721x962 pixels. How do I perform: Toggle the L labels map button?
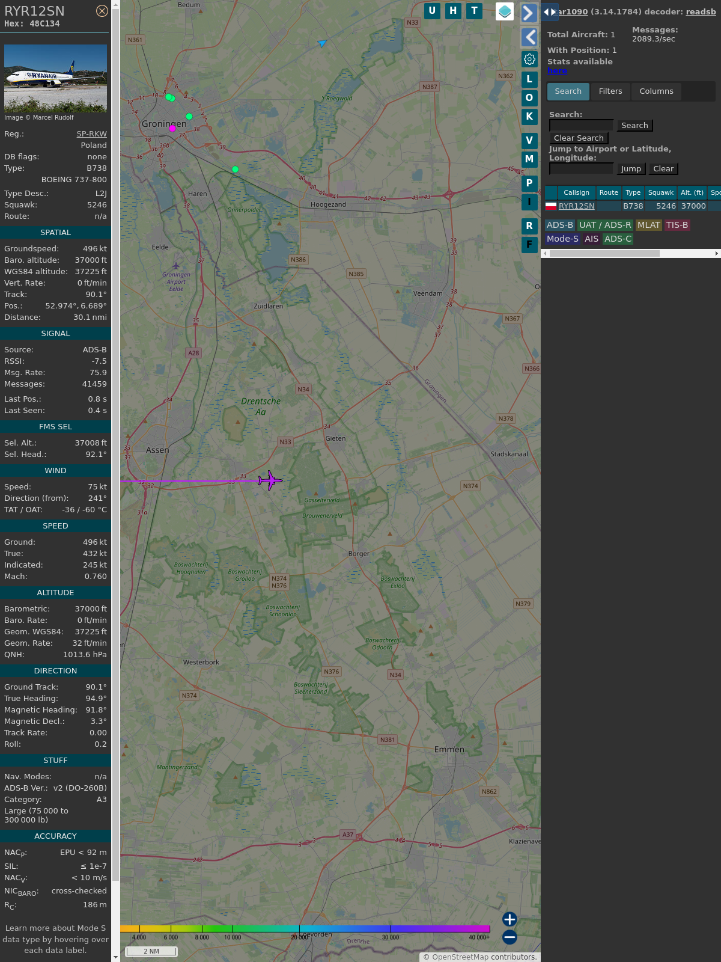(529, 79)
